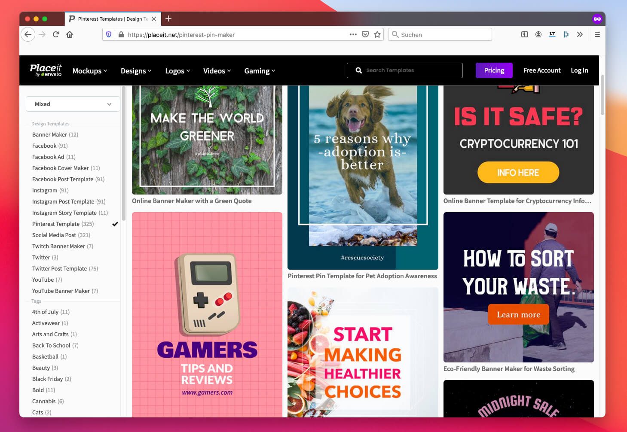Select the Back To School tag
The width and height of the screenshot is (627, 432).
point(55,345)
